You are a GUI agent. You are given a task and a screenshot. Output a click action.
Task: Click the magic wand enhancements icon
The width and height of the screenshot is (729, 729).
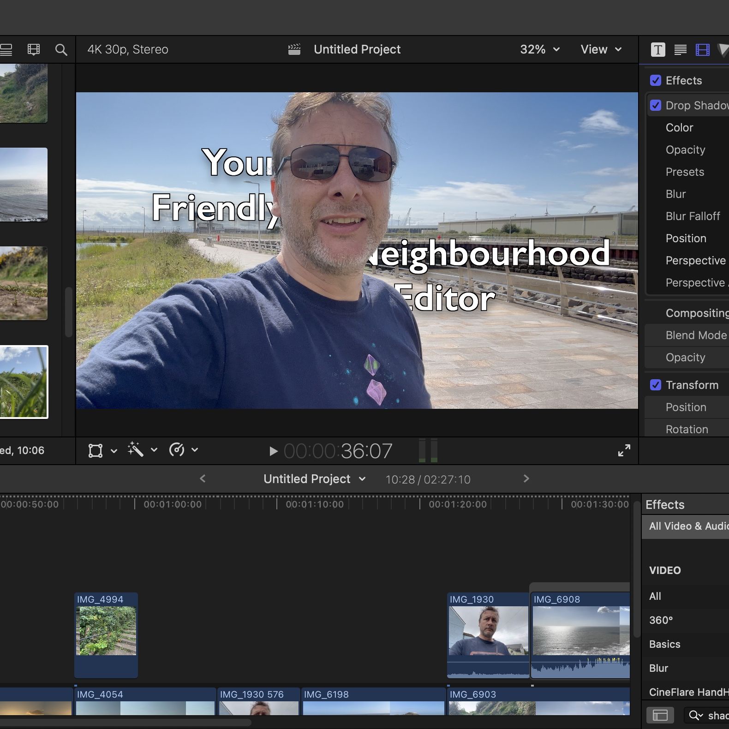[136, 449]
